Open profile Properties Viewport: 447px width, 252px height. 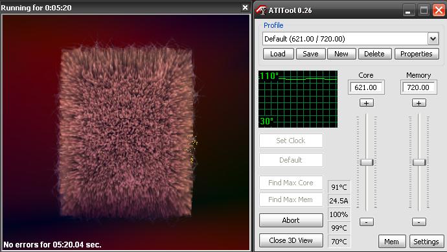pos(416,54)
